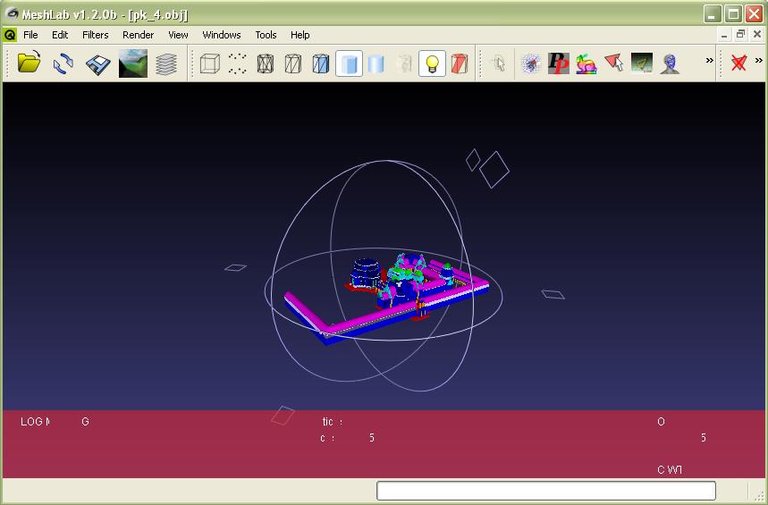768x505 pixels.
Task: Click the greyed hand pointer edit icon
Action: click(x=499, y=63)
